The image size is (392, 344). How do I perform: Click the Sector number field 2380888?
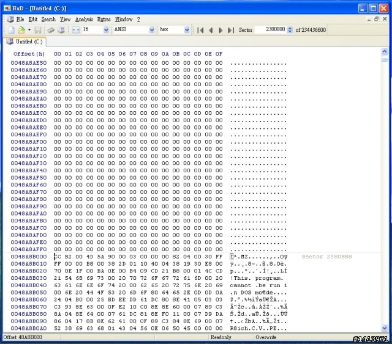(x=271, y=30)
